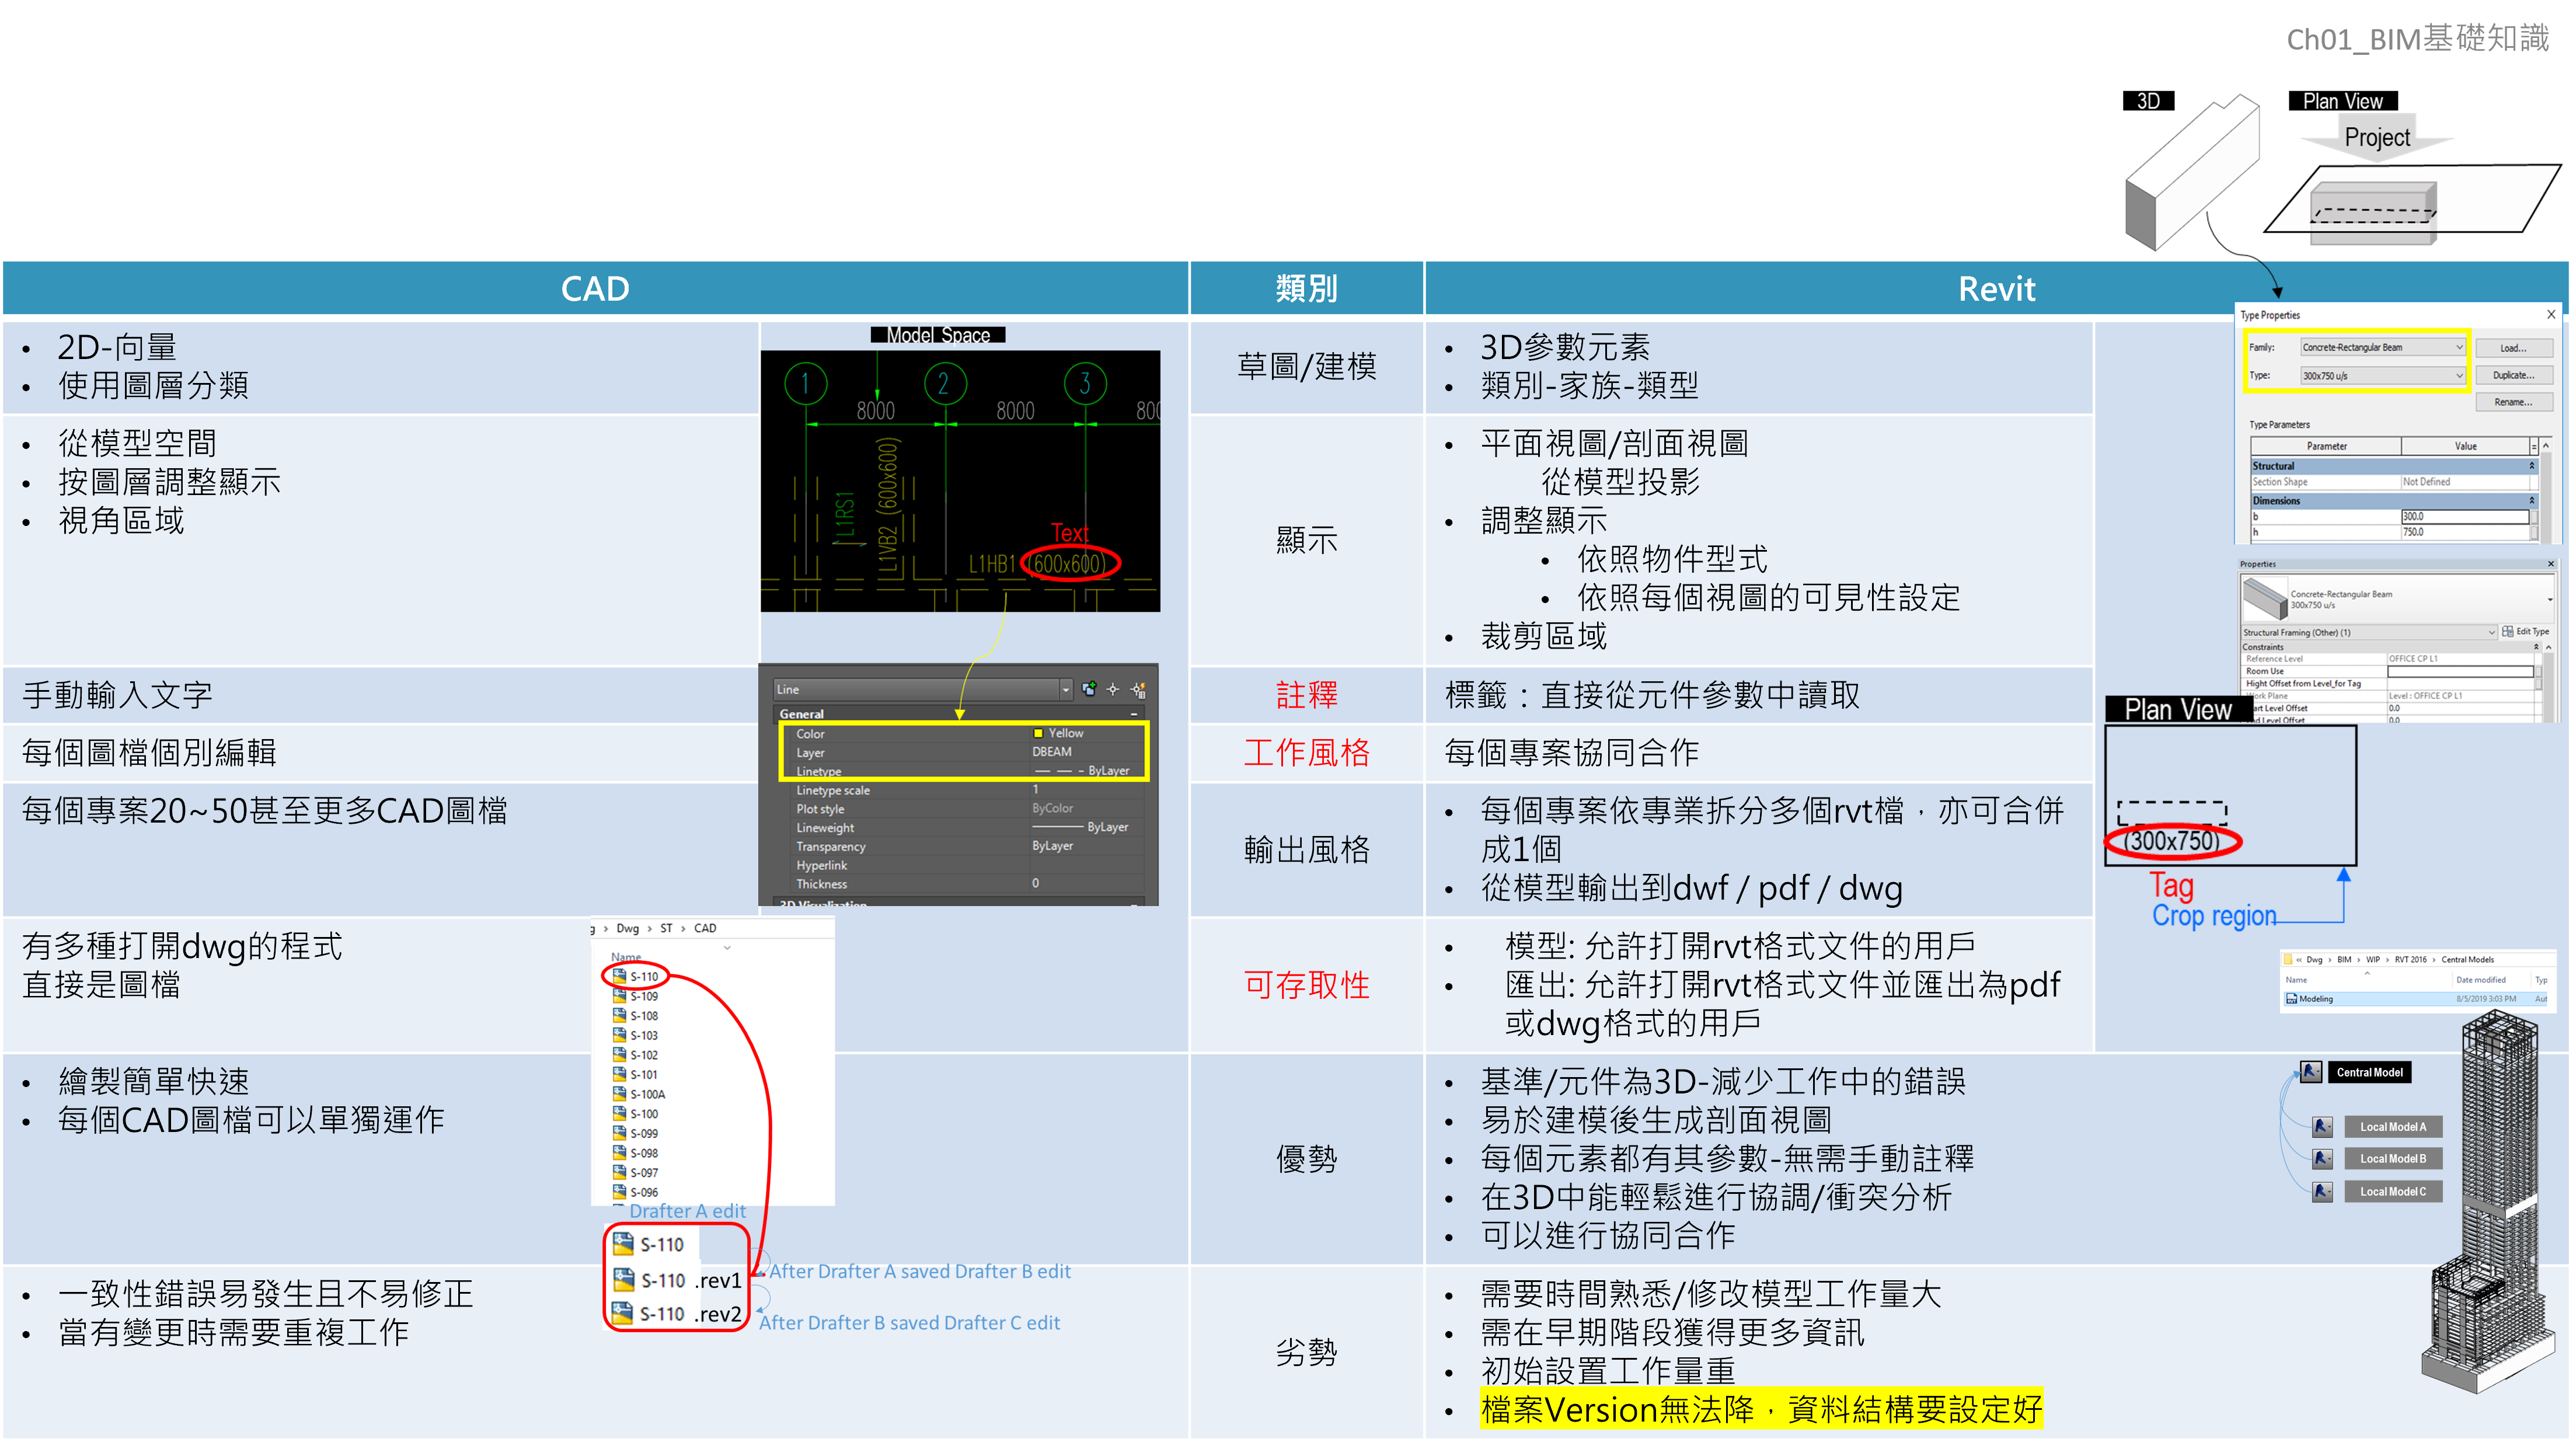Click the Yellow color swatch

1038,733
